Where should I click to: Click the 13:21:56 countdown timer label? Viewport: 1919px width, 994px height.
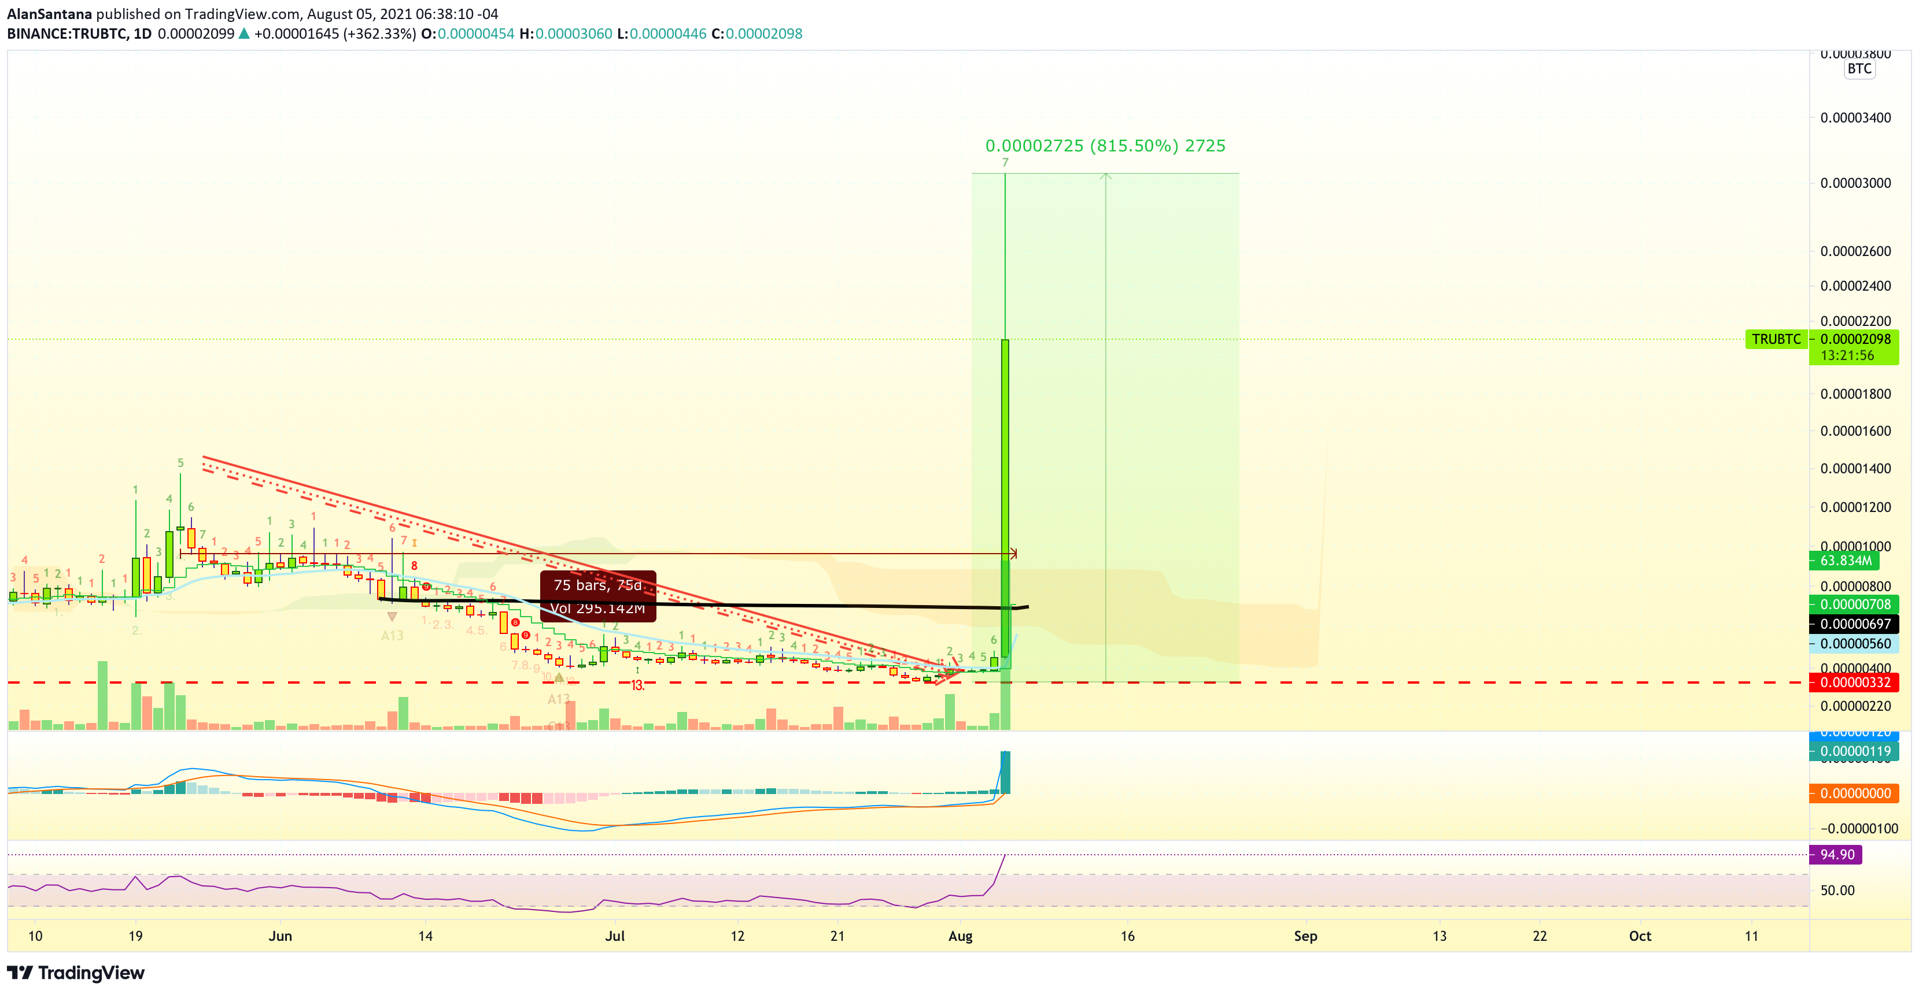click(1847, 355)
